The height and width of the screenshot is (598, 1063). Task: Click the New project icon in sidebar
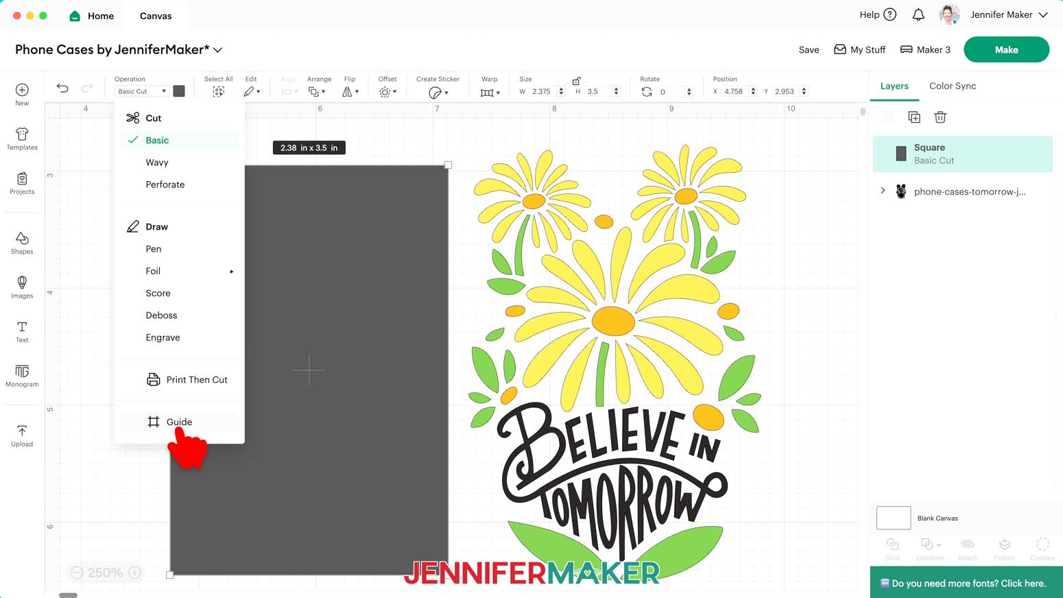point(22,94)
